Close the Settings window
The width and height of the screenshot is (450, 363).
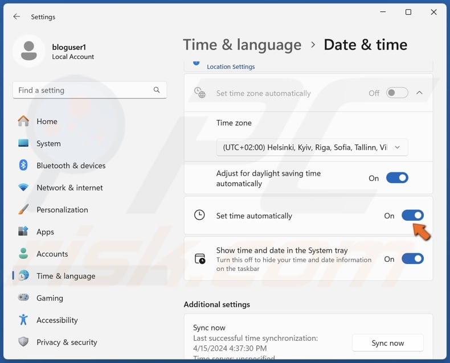[433, 12]
